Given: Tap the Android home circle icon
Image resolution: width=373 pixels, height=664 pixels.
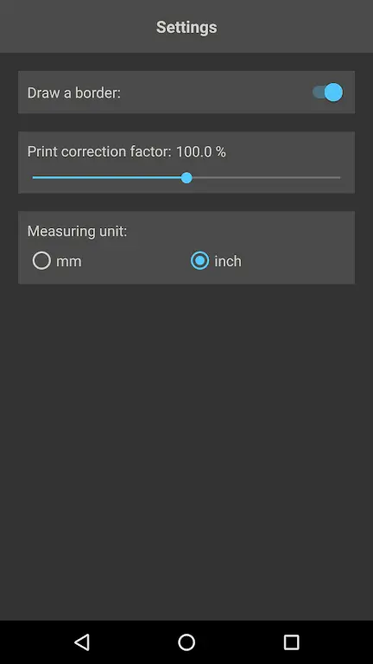Looking at the screenshot, I should [x=186, y=642].
